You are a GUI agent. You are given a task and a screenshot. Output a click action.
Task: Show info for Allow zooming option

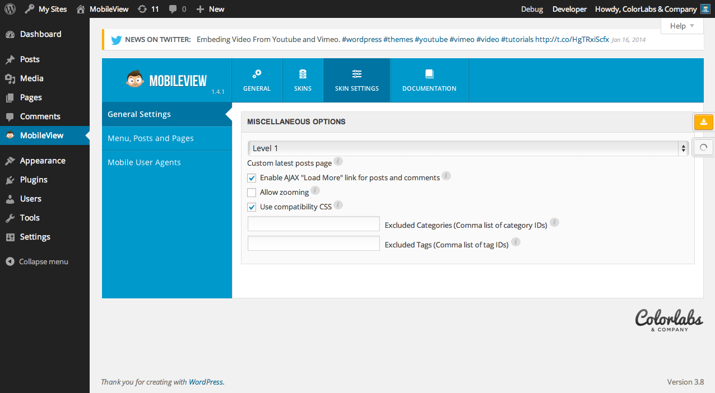pos(315,190)
